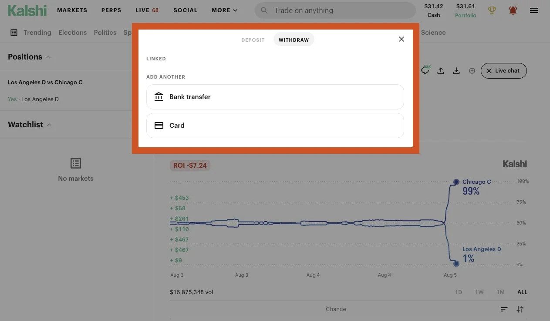Click the empty watchlist 'No markets' icon
Screen dimensions: 550x321
[x=76, y=163]
